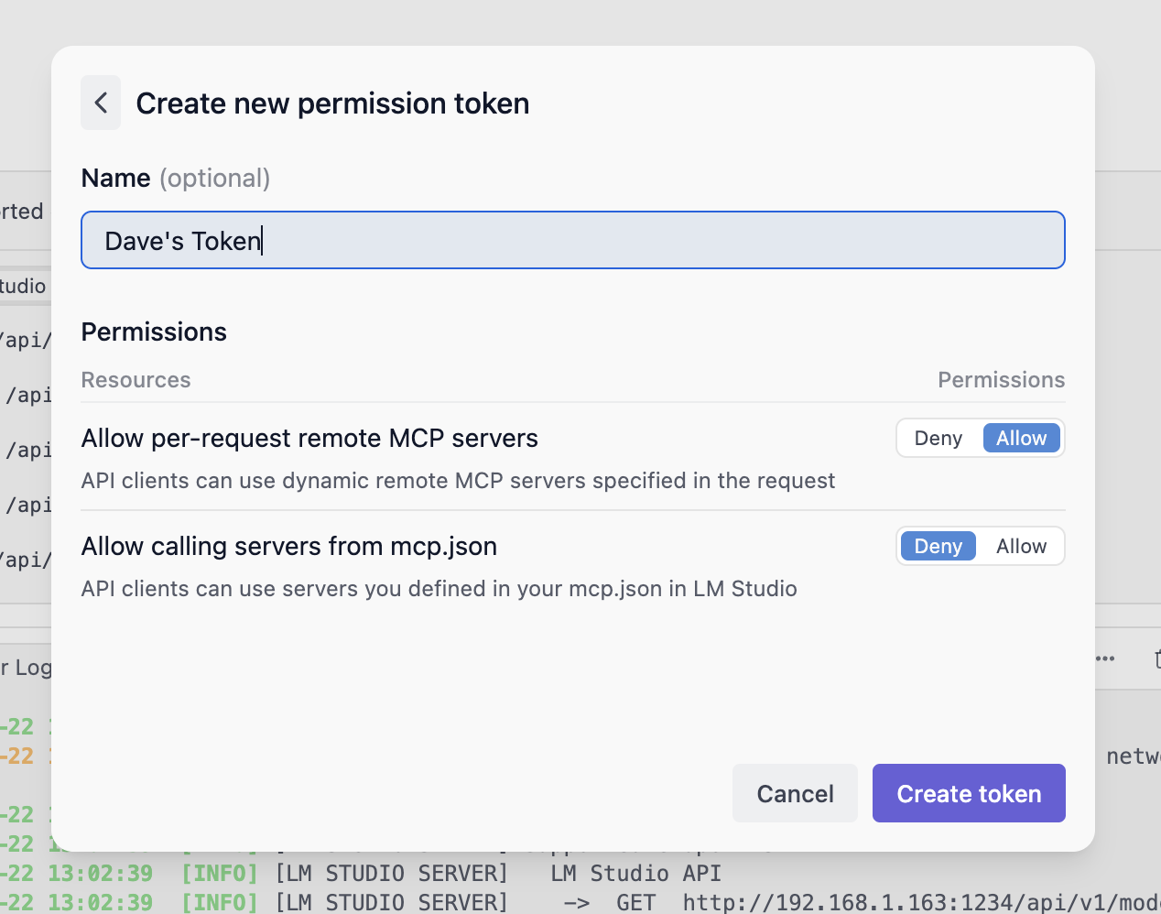The height and width of the screenshot is (914, 1161).
Task: Click 'Allow calling servers from mcp.json' row title
Action: [288, 547]
